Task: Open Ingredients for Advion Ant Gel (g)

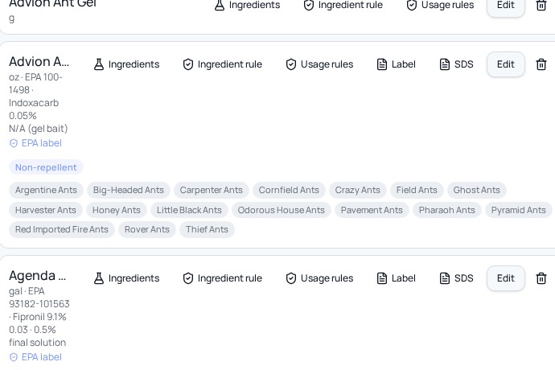Action: 247,5
